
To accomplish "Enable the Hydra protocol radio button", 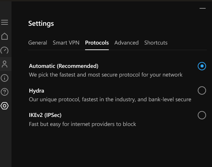I will click(202, 91).
